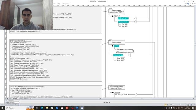Open the Visio help icon
196x110 pixels.
click(x=188, y=4)
